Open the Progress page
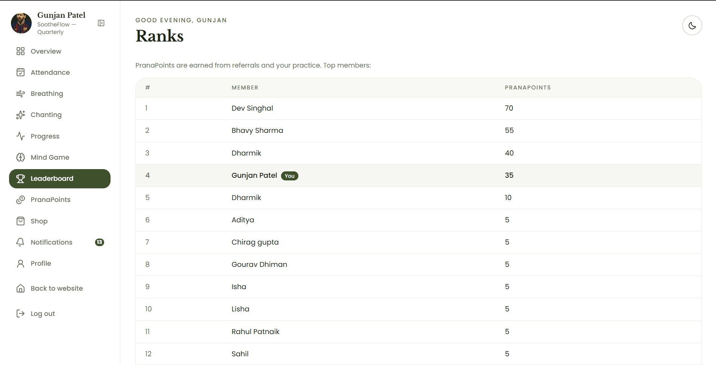The height and width of the screenshot is (365, 716). pyautogui.click(x=60, y=136)
